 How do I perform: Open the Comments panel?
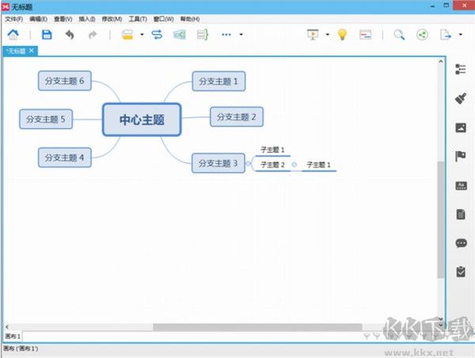click(461, 243)
